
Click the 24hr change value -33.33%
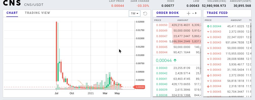tap(143, 6)
